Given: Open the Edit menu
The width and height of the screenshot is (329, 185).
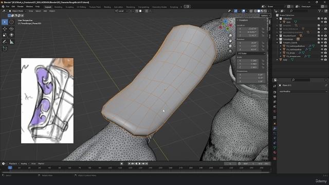Looking at the screenshot, I should (13, 7).
